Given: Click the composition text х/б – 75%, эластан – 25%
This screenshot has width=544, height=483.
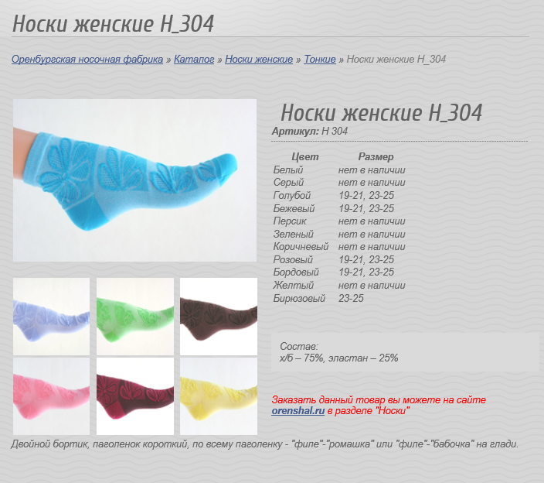Looking at the screenshot, I should click(x=339, y=358).
